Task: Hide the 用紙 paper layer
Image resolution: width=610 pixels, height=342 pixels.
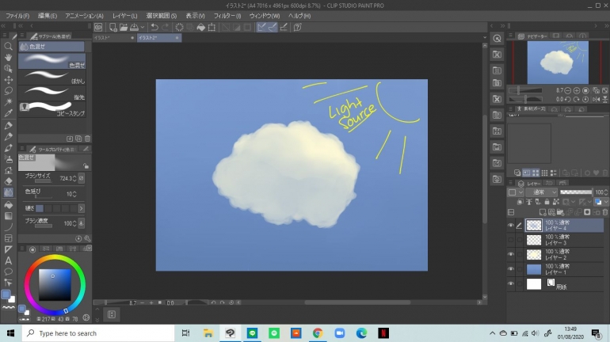Action: pyautogui.click(x=511, y=283)
